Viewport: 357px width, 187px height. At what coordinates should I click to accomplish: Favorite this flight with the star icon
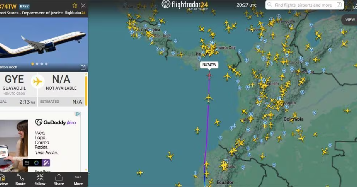click(75, 6)
